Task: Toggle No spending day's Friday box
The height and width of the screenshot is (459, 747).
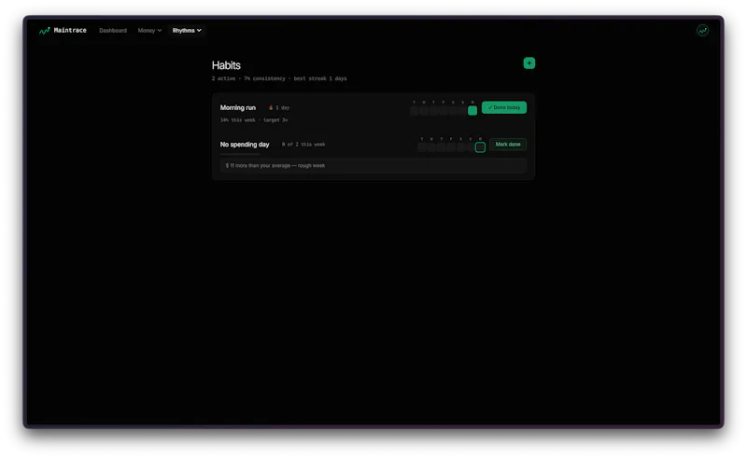Action: (451, 147)
